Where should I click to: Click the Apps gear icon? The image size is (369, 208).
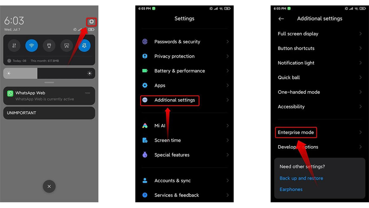(x=145, y=85)
